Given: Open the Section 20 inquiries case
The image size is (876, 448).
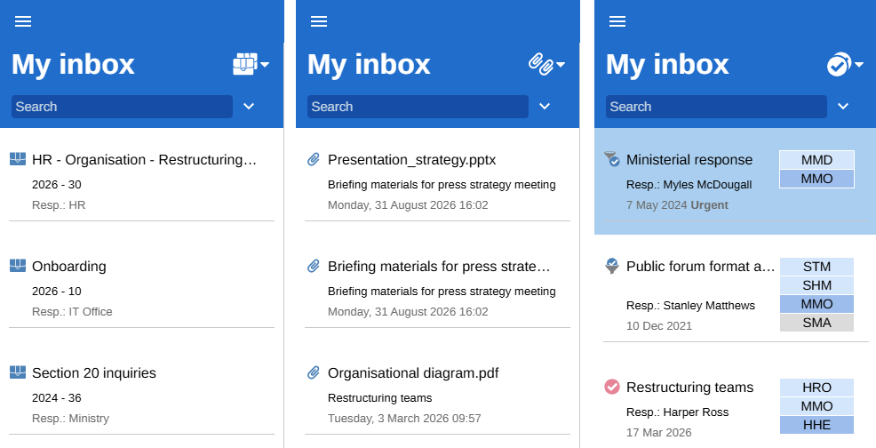Looking at the screenshot, I should (x=94, y=373).
